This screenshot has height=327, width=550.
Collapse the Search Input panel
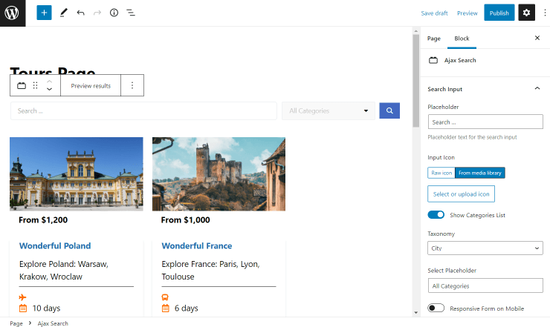[485, 89]
